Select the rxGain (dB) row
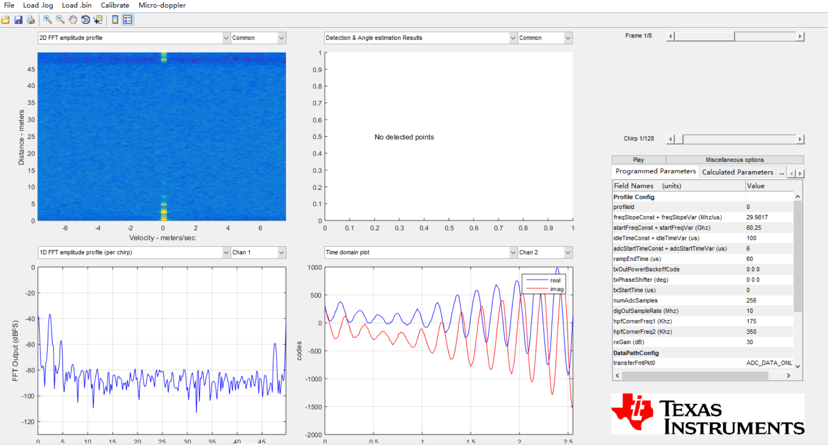This screenshot has width=828, height=445. click(703, 342)
